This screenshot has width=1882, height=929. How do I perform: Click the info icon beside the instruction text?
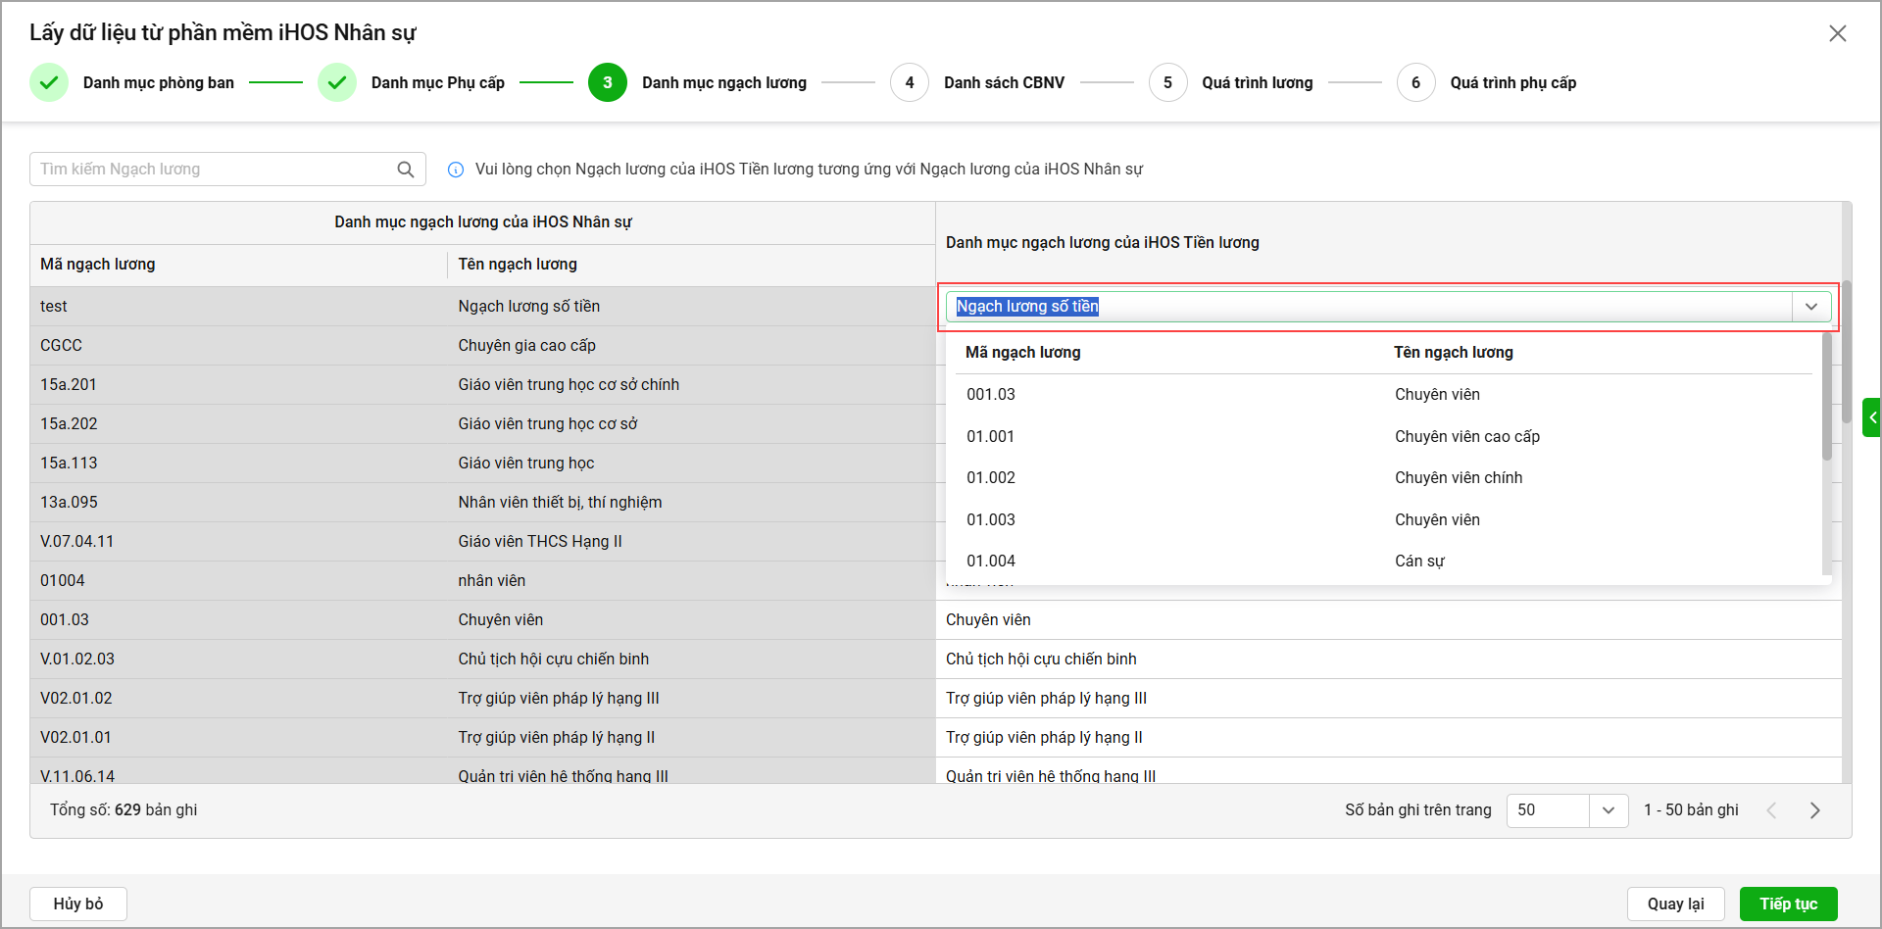456,170
